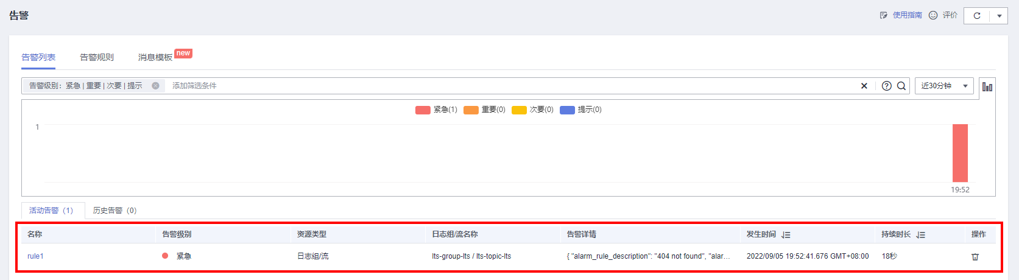1019x280 pixels.
Task: Sort by 持续时长 column icon
Action: 920,234
